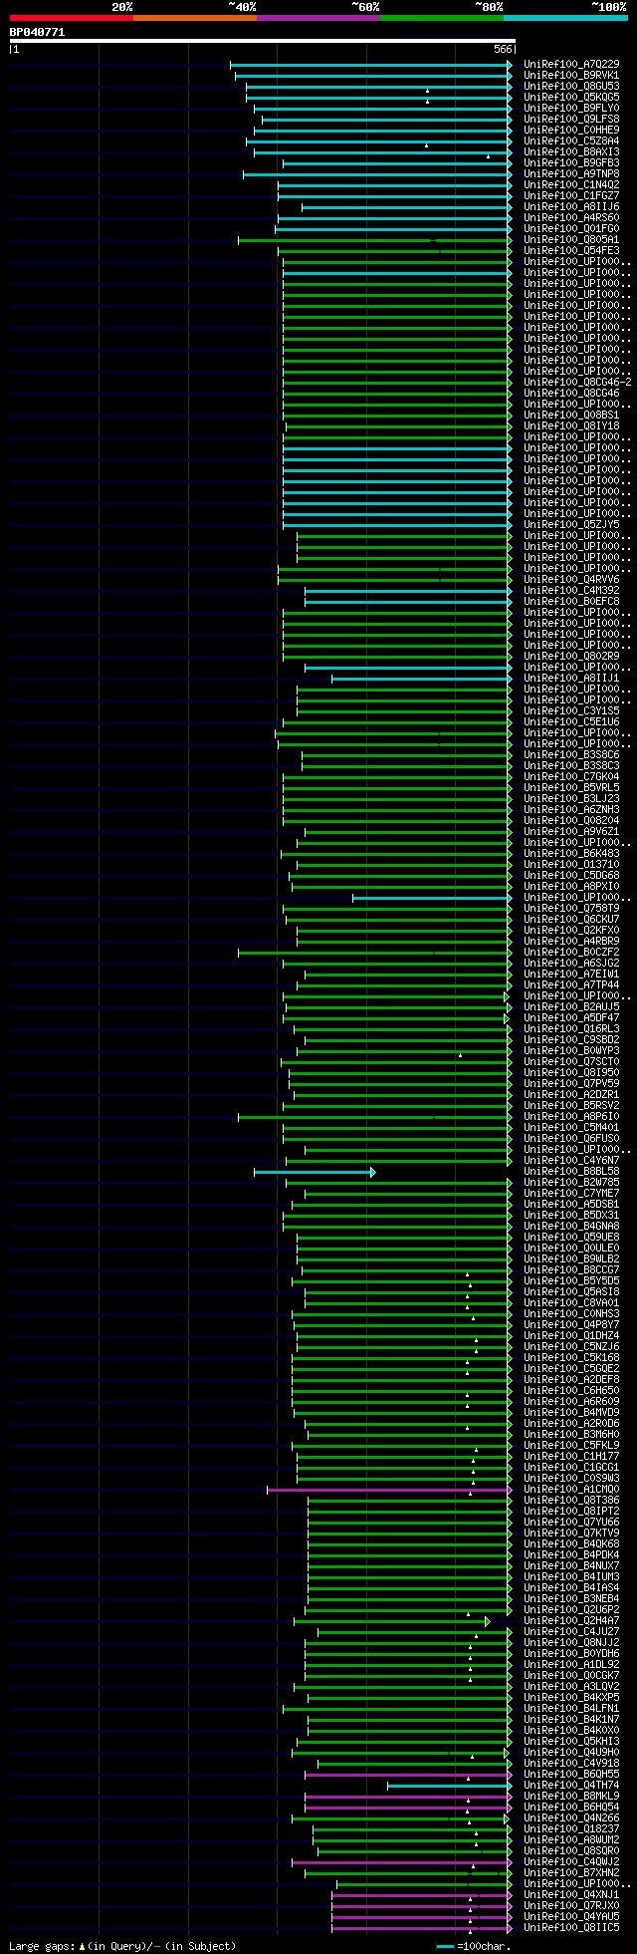This screenshot has height=1954, width=637.
Task: Select the UniRef100_B3S8C6 label
Action: tap(571, 754)
